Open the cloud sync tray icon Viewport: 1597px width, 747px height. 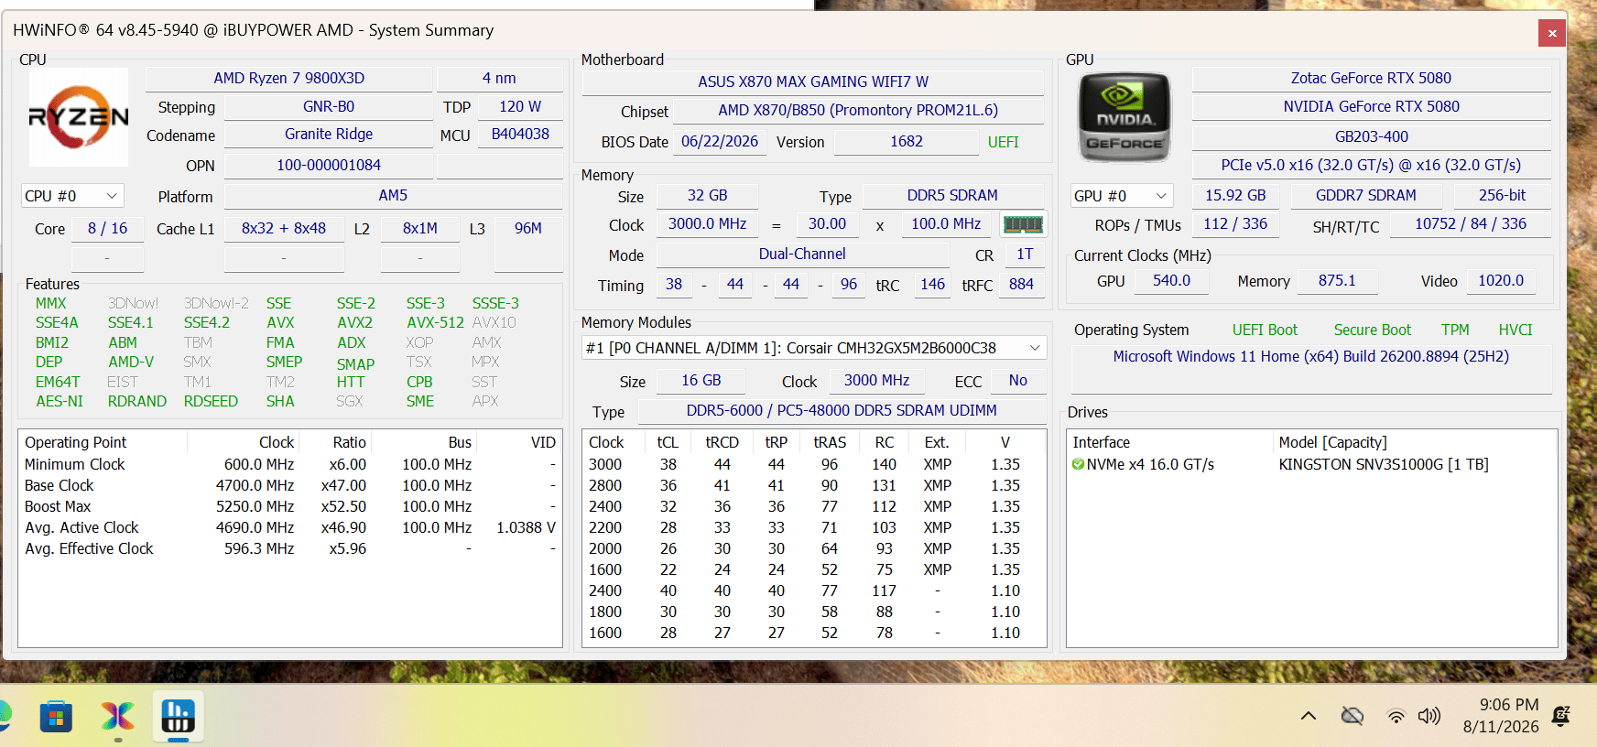[1353, 716]
